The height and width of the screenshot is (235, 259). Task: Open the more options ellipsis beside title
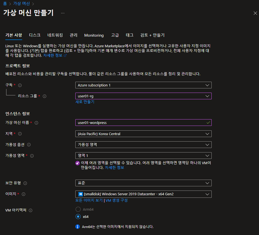63,13
